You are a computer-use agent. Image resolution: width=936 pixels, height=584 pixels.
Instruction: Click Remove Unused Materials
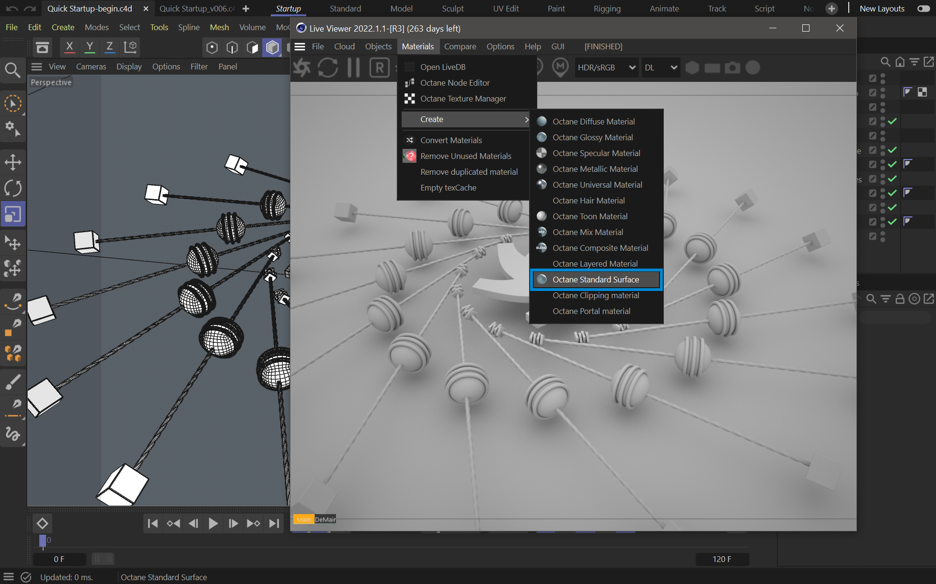coord(465,156)
